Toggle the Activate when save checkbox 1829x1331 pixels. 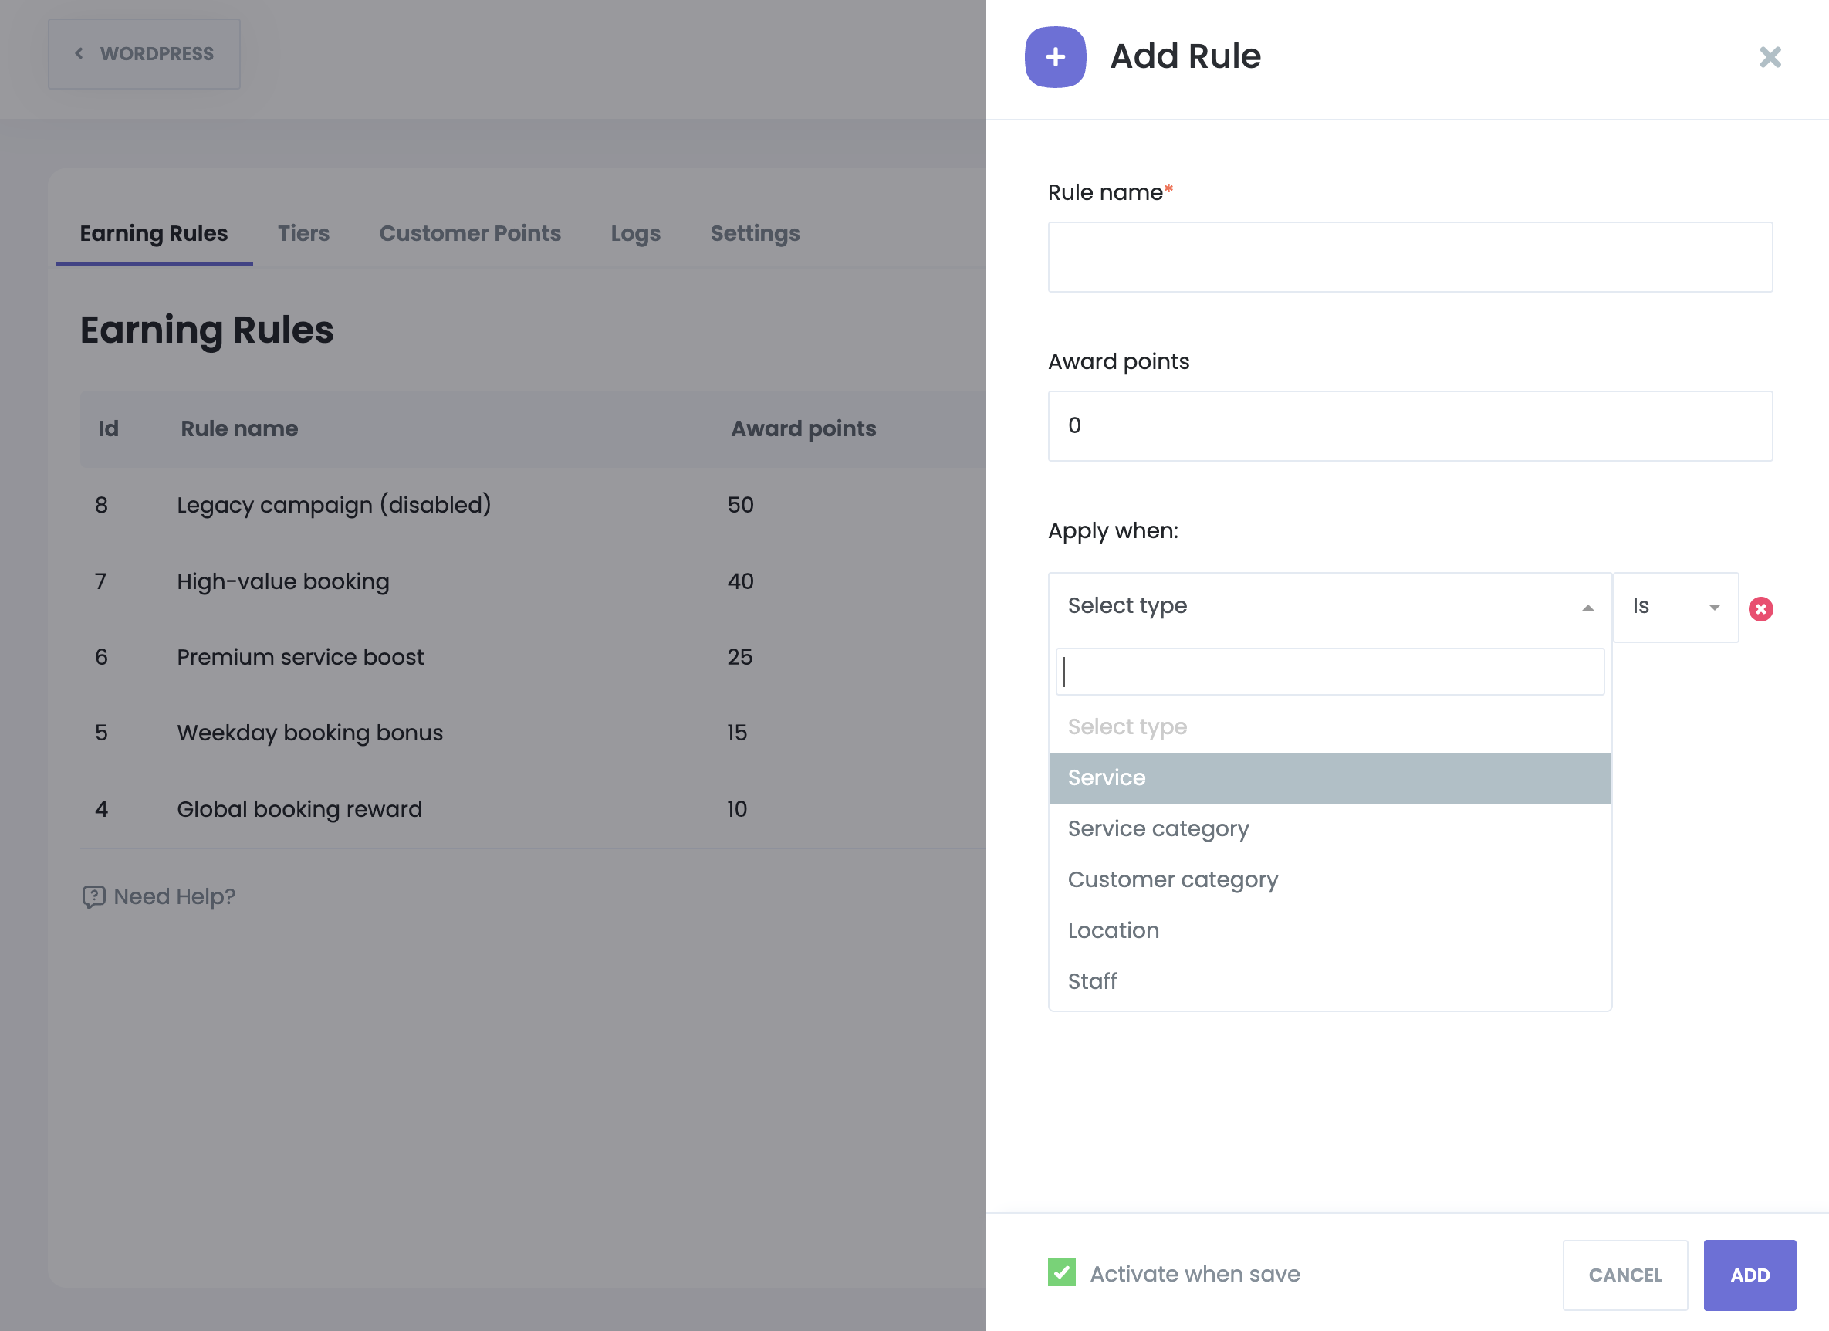point(1061,1273)
